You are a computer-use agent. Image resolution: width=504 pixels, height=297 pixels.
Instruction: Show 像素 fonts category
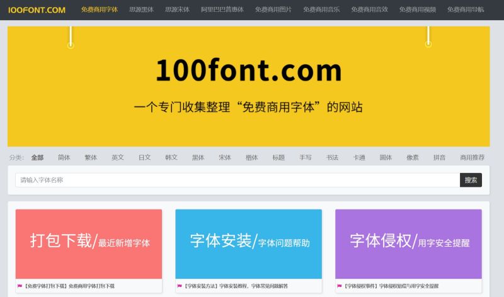coord(413,157)
